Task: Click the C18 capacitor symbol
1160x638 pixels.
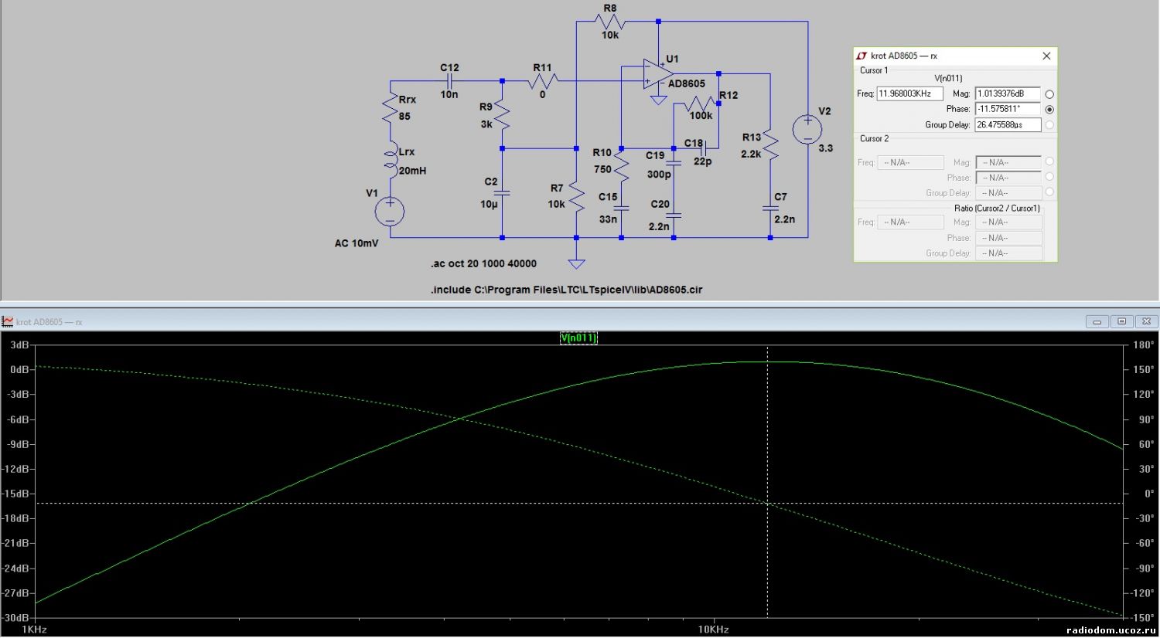Action: (x=703, y=148)
